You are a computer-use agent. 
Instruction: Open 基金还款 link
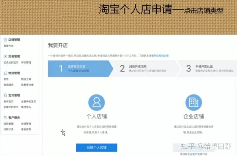point(26,129)
